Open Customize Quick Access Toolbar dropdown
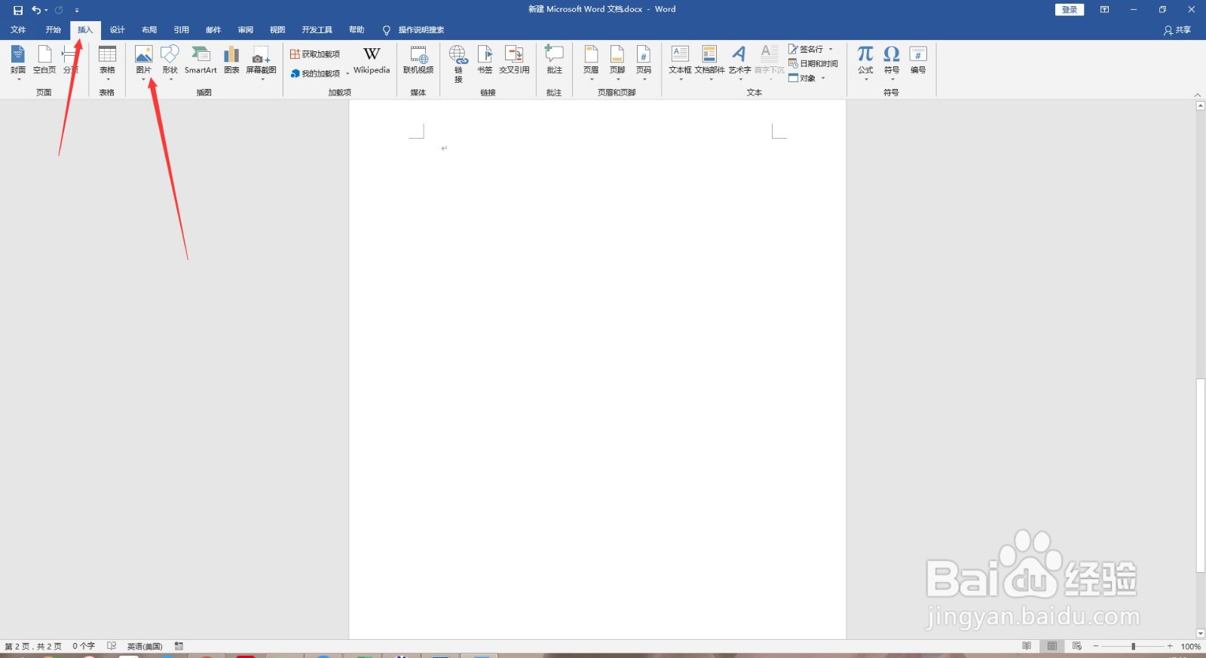The height and width of the screenshot is (658, 1206). point(77,10)
